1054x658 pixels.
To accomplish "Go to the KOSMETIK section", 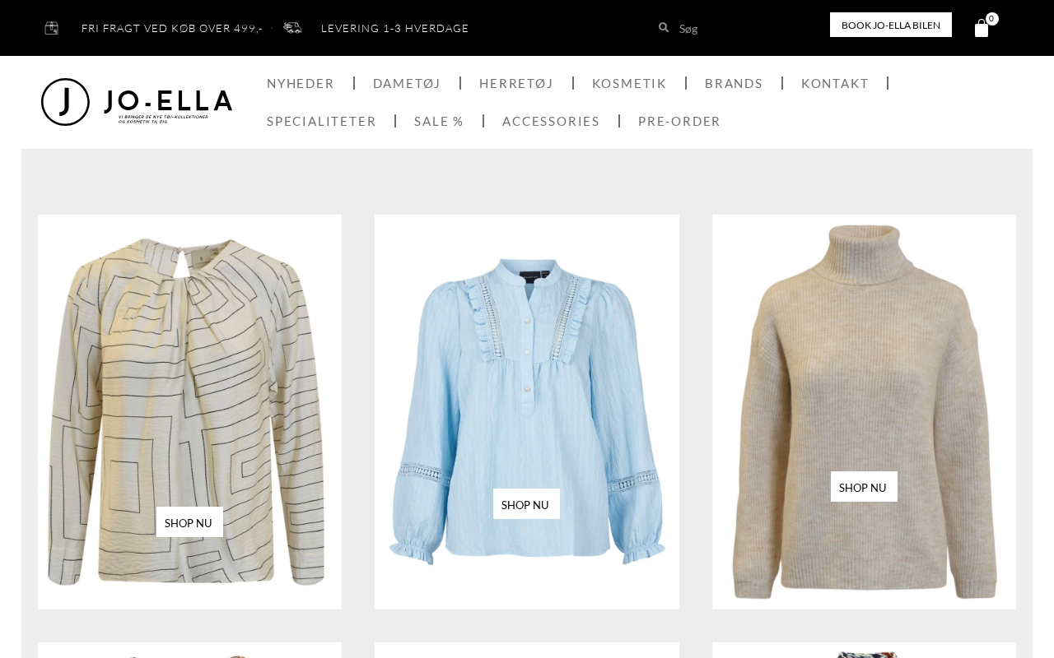I will [x=629, y=83].
